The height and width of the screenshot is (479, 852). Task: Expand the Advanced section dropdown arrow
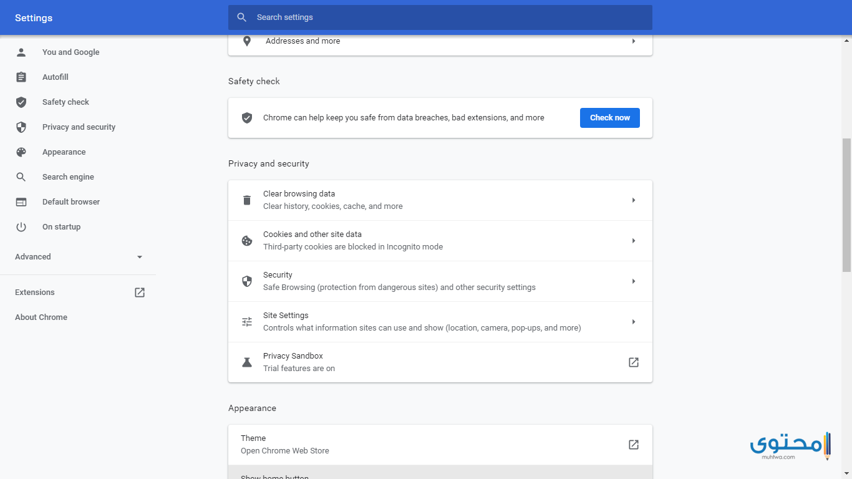pyautogui.click(x=140, y=257)
